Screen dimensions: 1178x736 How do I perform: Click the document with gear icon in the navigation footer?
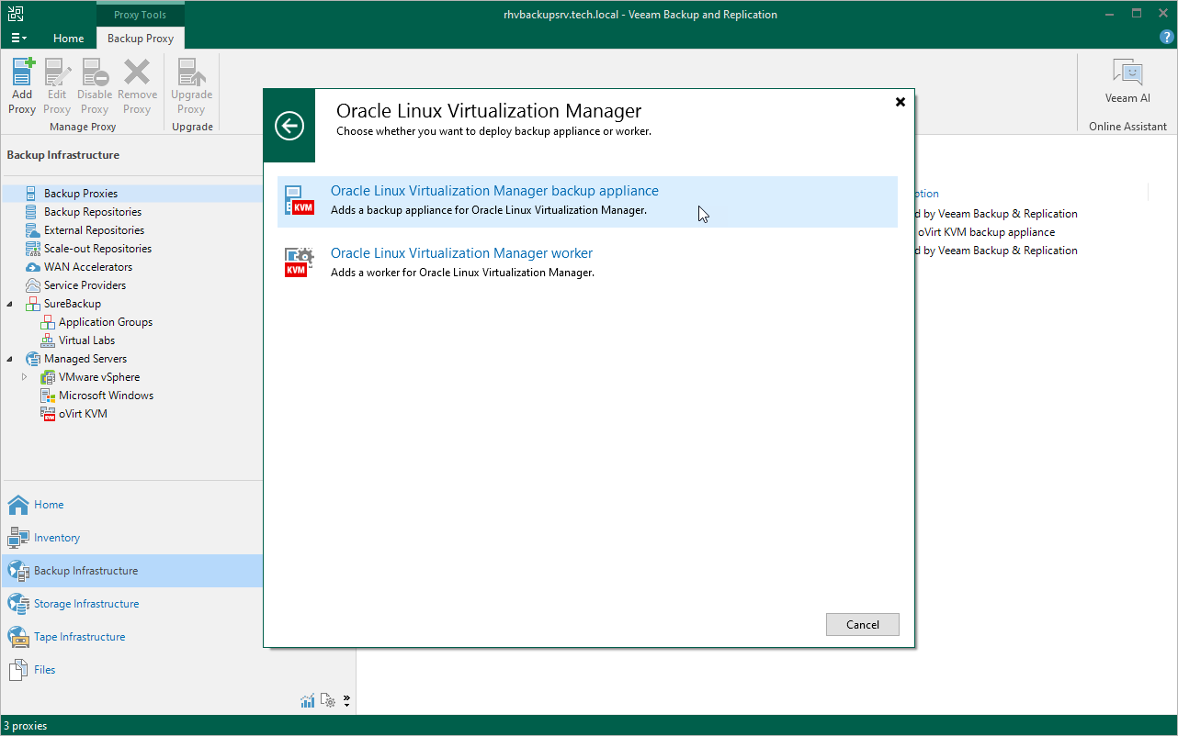pos(329,701)
